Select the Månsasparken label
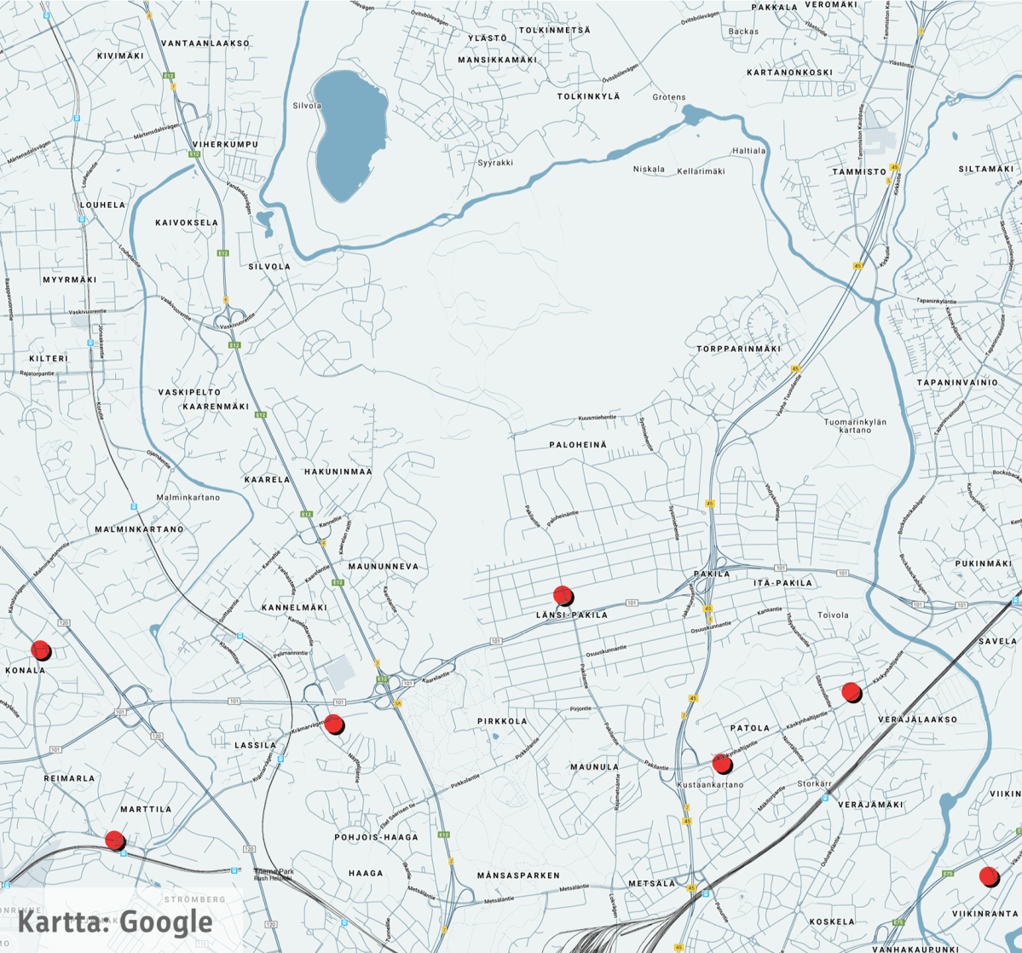The image size is (1022, 953). (519, 875)
